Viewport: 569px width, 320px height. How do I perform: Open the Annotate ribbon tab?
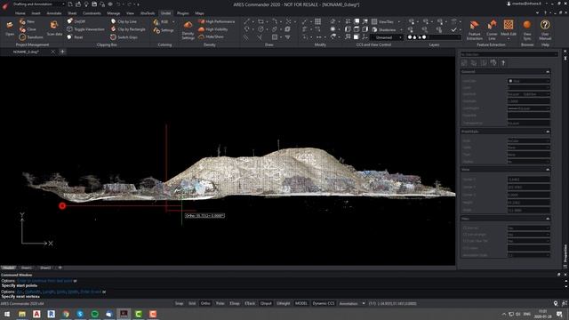(54, 13)
